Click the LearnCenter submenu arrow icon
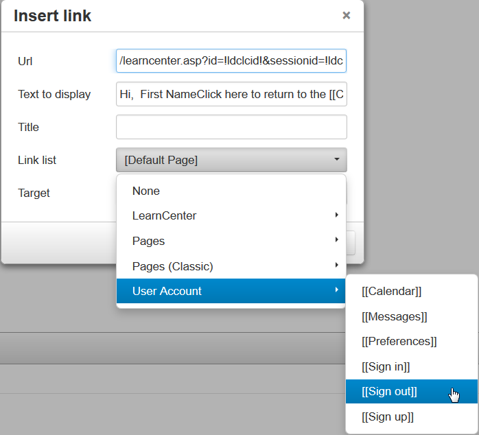 pyautogui.click(x=336, y=215)
